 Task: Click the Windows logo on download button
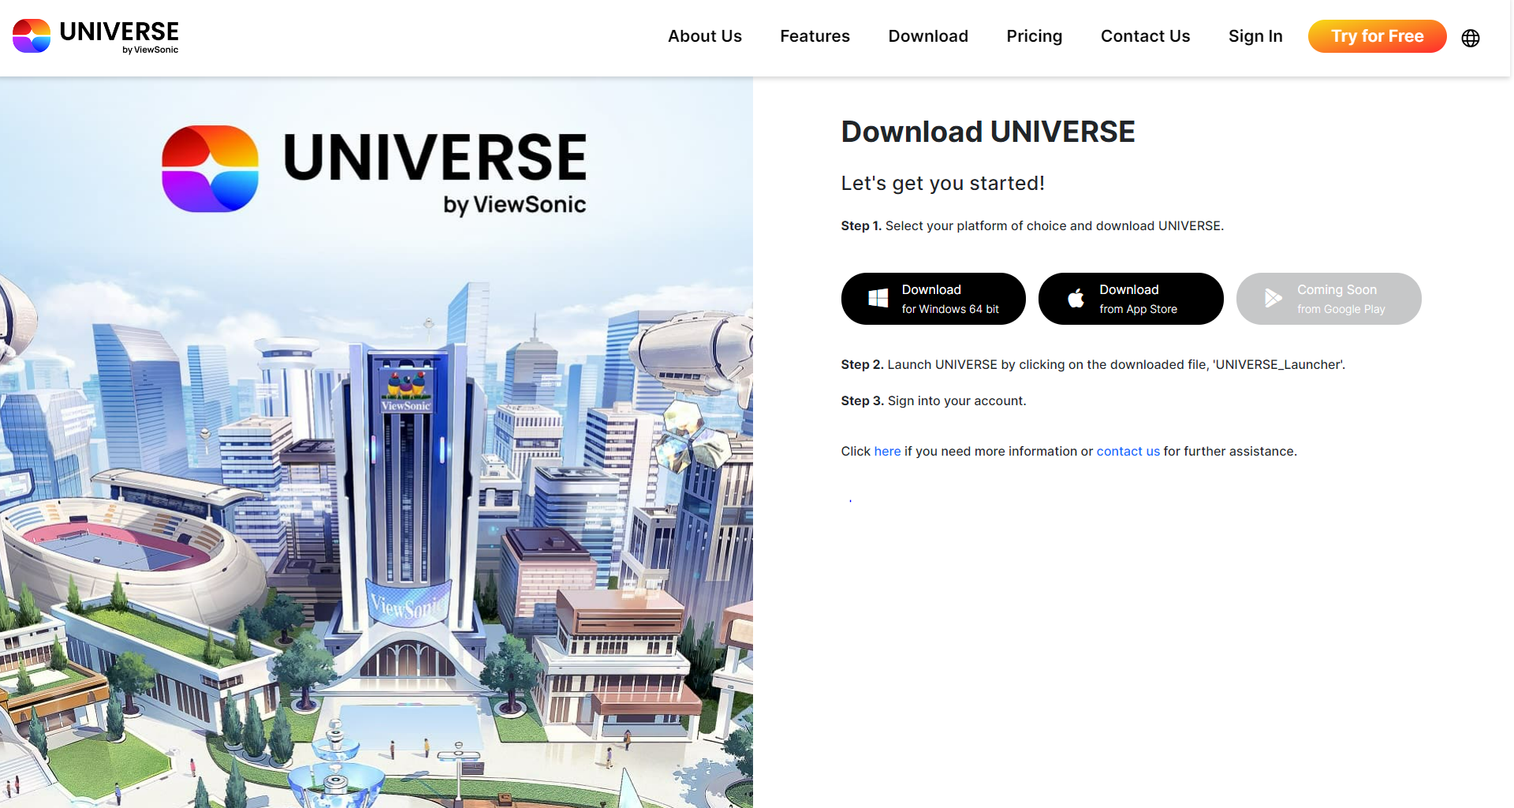pyautogui.click(x=878, y=298)
